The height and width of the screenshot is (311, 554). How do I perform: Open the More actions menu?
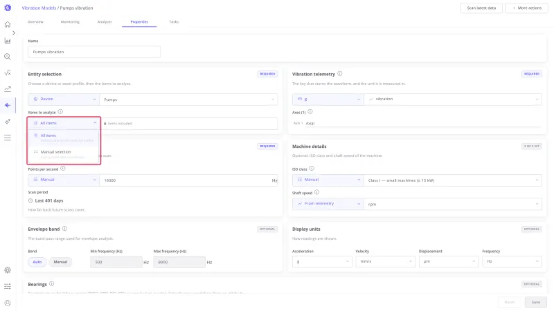[526, 8]
